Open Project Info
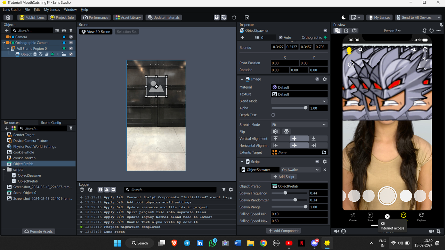This screenshot has width=445, height=250. pos(62,17)
